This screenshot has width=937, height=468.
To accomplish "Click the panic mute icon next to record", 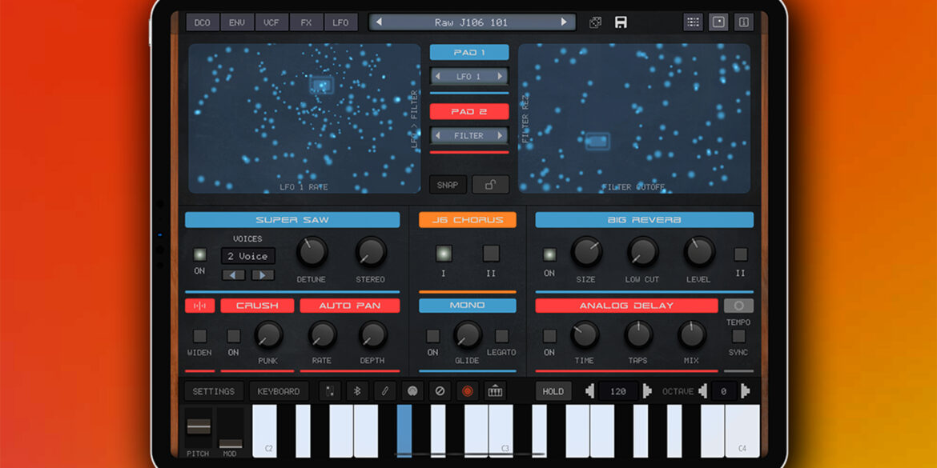I will [x=439, y=391].
